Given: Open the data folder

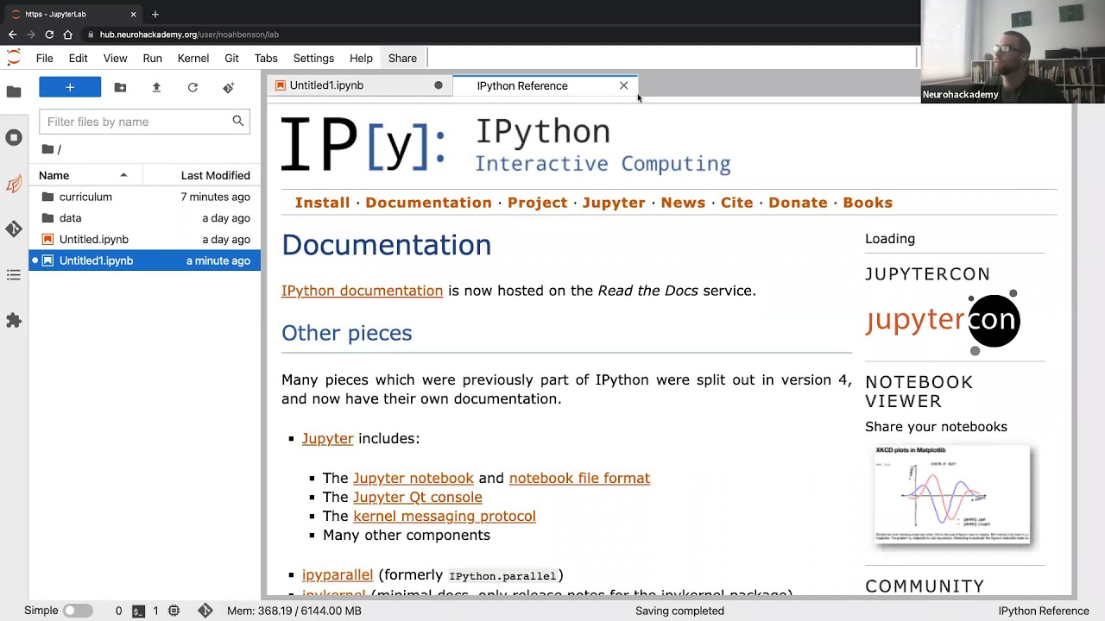Looking at the screenshot, I should click(145, 218).
